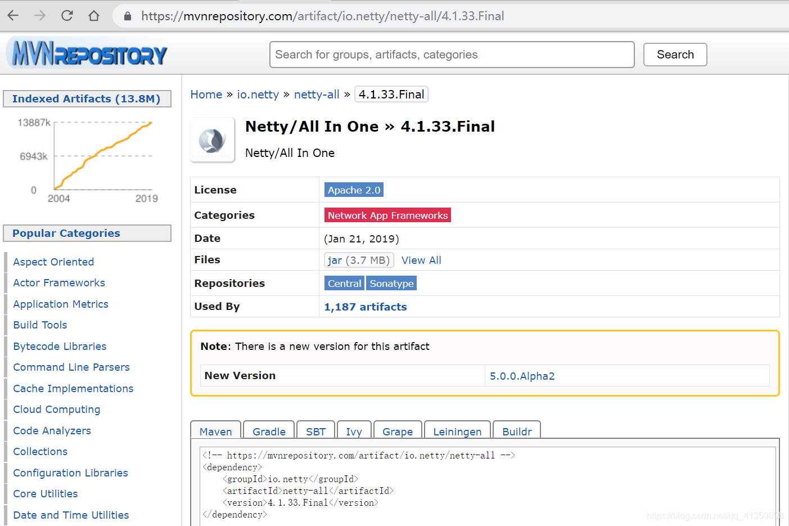
Task: Switch to the Leiningen tab
Action: (457, 431)
